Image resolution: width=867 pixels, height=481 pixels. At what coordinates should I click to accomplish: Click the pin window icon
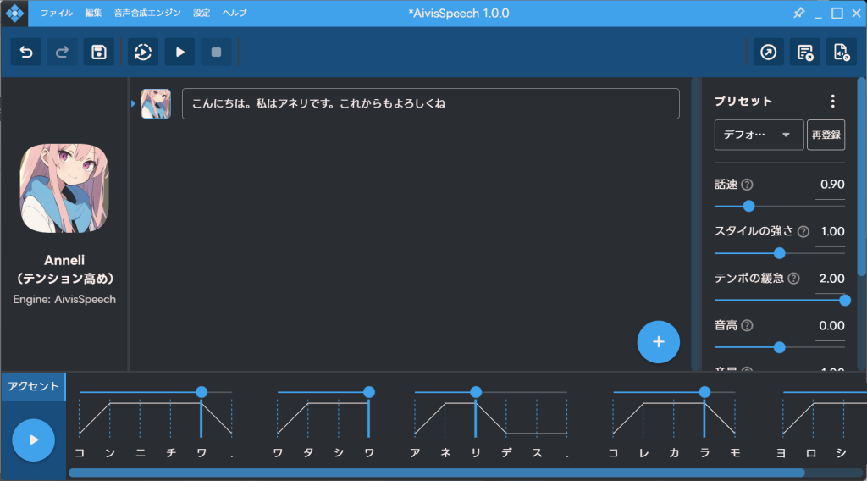[x=799, y=13]
